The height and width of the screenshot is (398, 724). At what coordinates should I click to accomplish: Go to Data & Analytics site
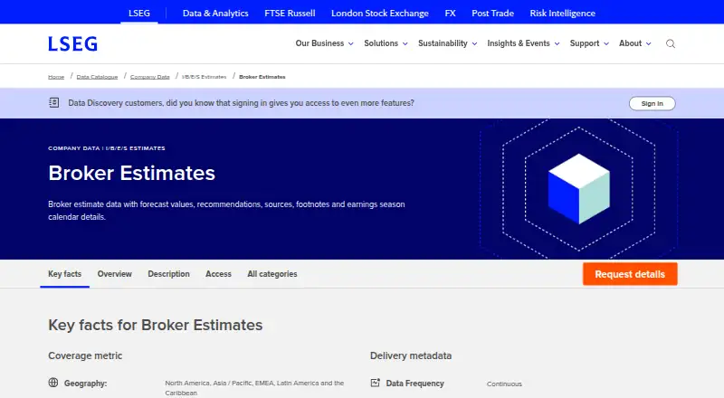[x=215, y=14]
